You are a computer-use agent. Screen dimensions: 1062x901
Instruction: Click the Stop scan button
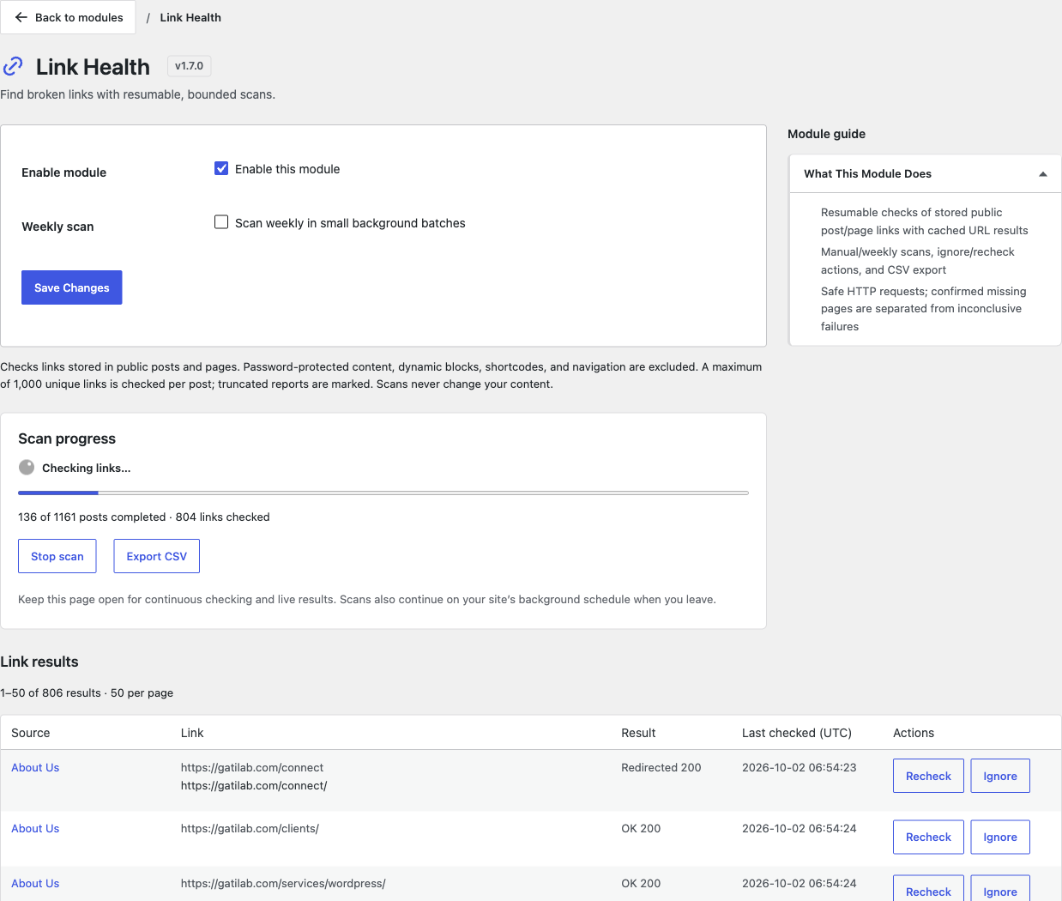pos(57,556)
